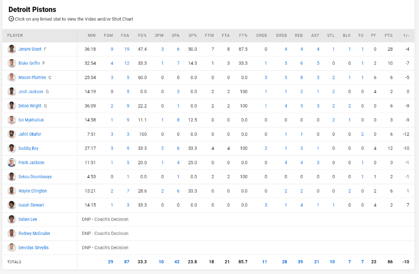Image resolution: width=419 pixels, height=274 pixels.
Task: Open team total 39 rebounds
Action: pos(300,262)
